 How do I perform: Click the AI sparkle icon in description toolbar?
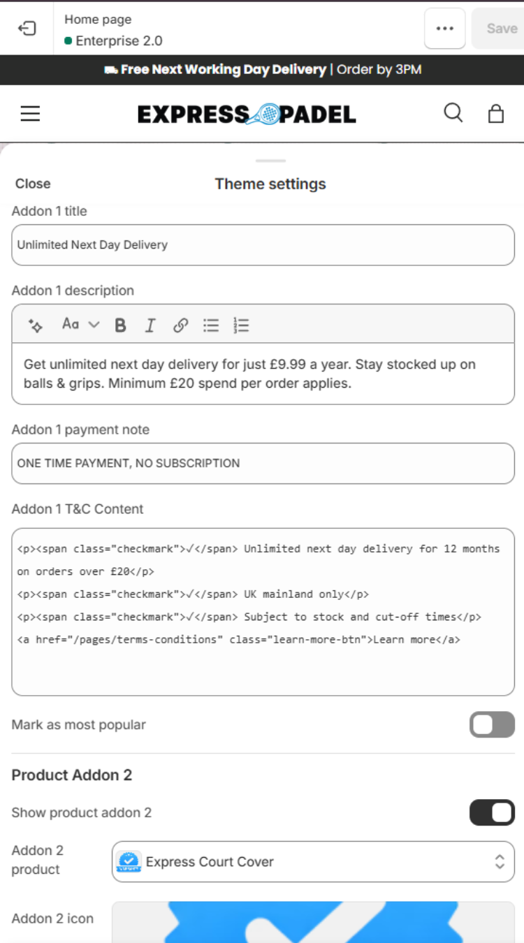36,325
